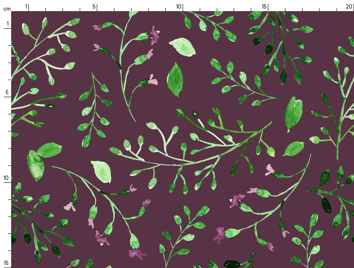Click the pale green single leaf near top center

182,46
